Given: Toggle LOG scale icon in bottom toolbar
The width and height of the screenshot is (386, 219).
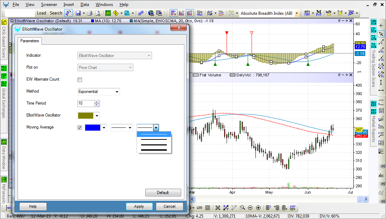Looking at the screenshot, I should tap(200, 208).
